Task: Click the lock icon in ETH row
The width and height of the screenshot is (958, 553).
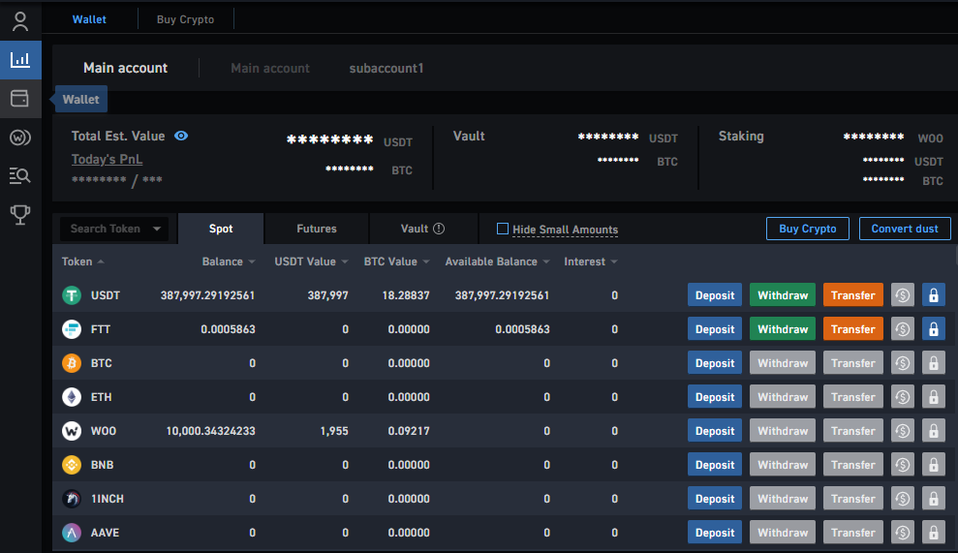Action: (934, 397)
